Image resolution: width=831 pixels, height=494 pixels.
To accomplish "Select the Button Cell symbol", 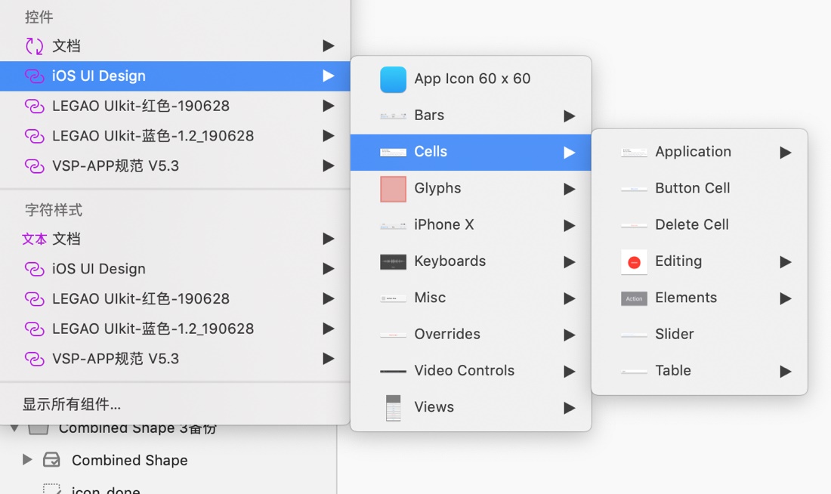I will pyautogui.click(x=692, y=188).
